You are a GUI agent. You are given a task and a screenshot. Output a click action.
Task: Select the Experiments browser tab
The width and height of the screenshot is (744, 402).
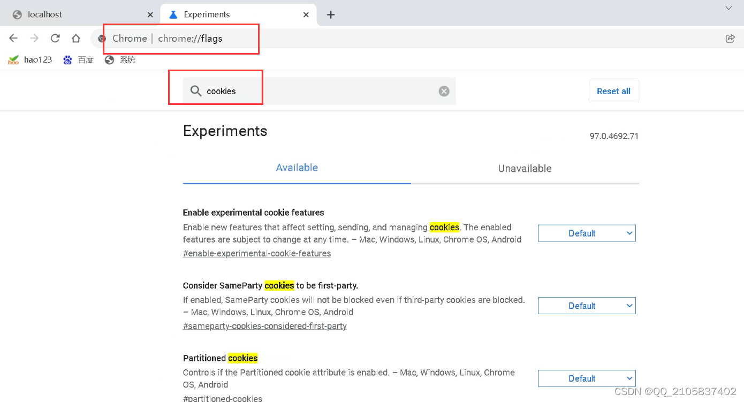[238, 14]
